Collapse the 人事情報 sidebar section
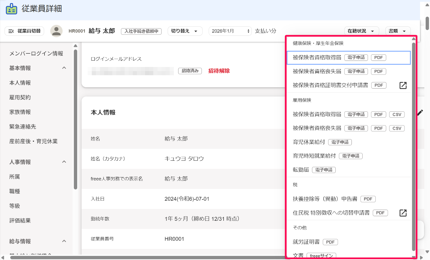 point(64,162)
